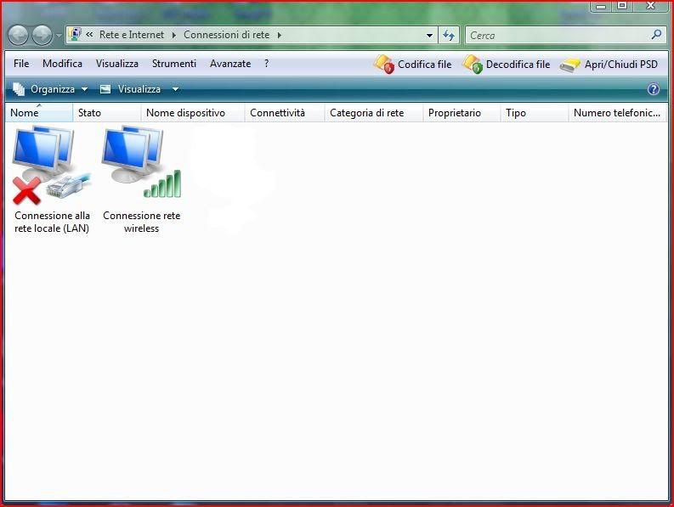Click the search magnifier icon
Screen dimensions: 674x507
pyautogui.click(x=656, y=34)
